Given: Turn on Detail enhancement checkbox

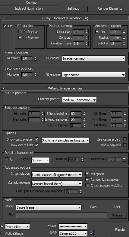Looking at the screenshot, I should (7, 159).
